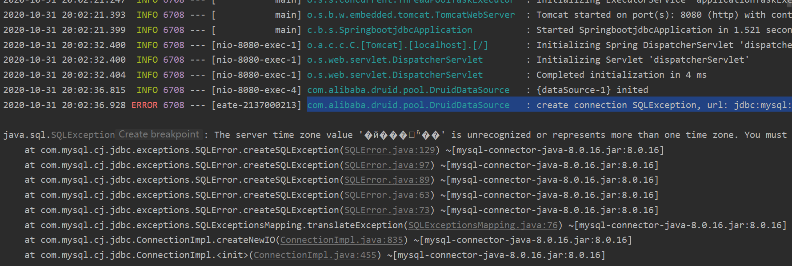Open ConnectionImpl.java:835 link
Viewport: 792px width, 266px height.
pos(341,240)
